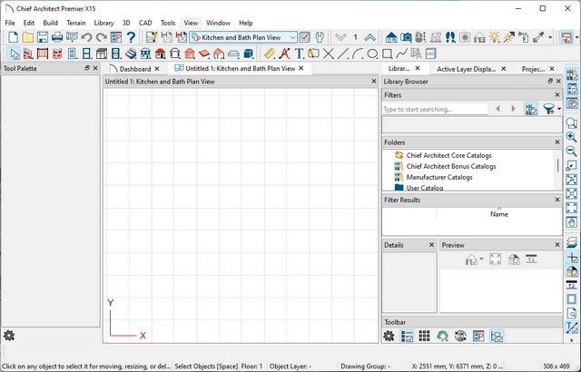Toggle the checkmark layer set button
The image size is (581, 372).
click(x=305, y=37)
